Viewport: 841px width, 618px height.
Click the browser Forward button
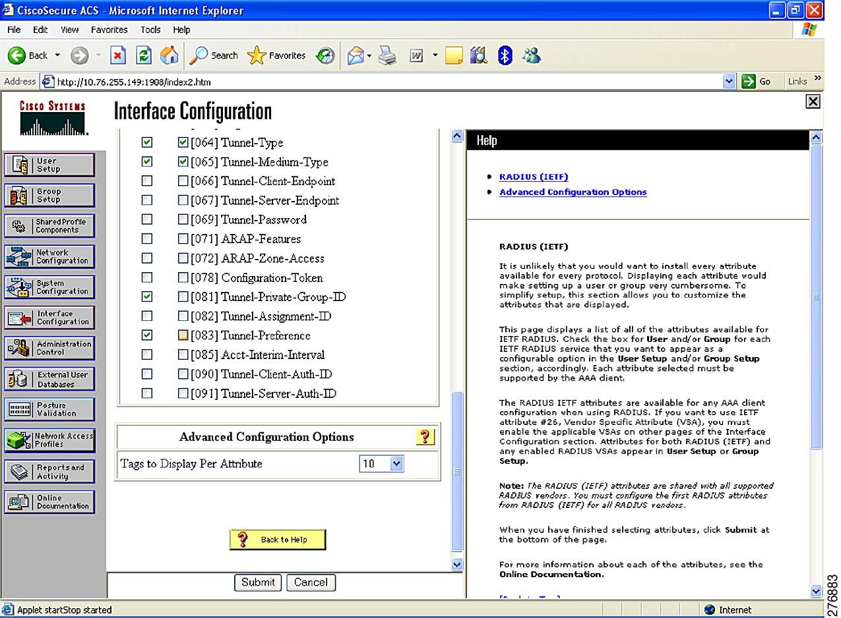click(x=79, y=56)
